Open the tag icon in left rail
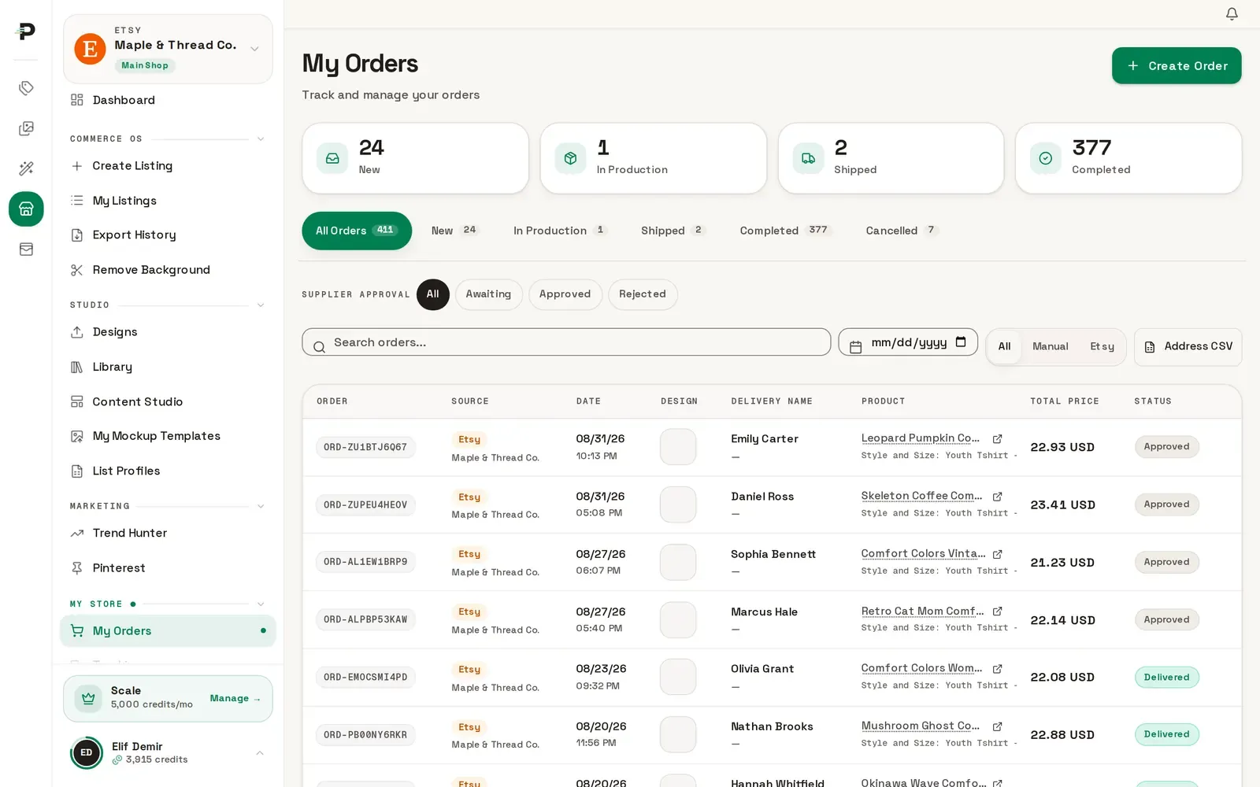Viewport: 1260px width, 787px height. (26, 88)
